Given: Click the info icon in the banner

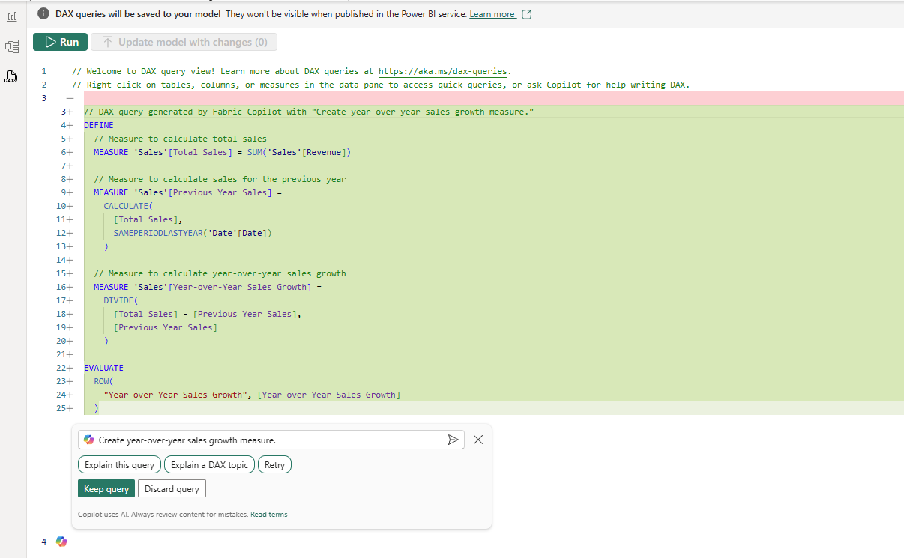Looking at the screenshot, I should [43, 14].
